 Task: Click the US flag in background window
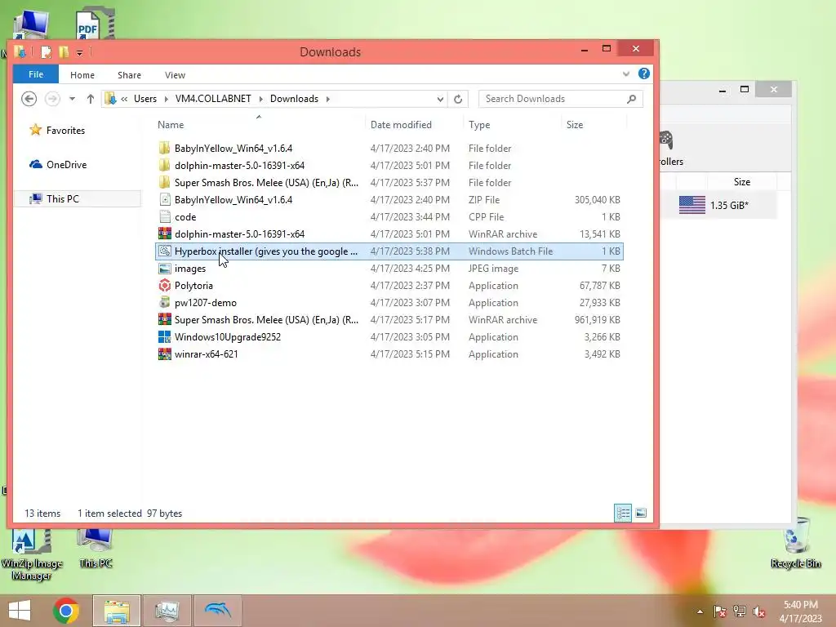(x=692, y=205)
